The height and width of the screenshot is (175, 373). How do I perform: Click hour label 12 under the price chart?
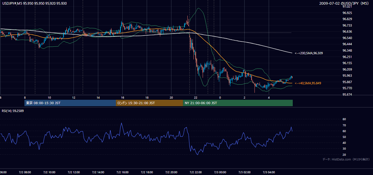point(74,98)
